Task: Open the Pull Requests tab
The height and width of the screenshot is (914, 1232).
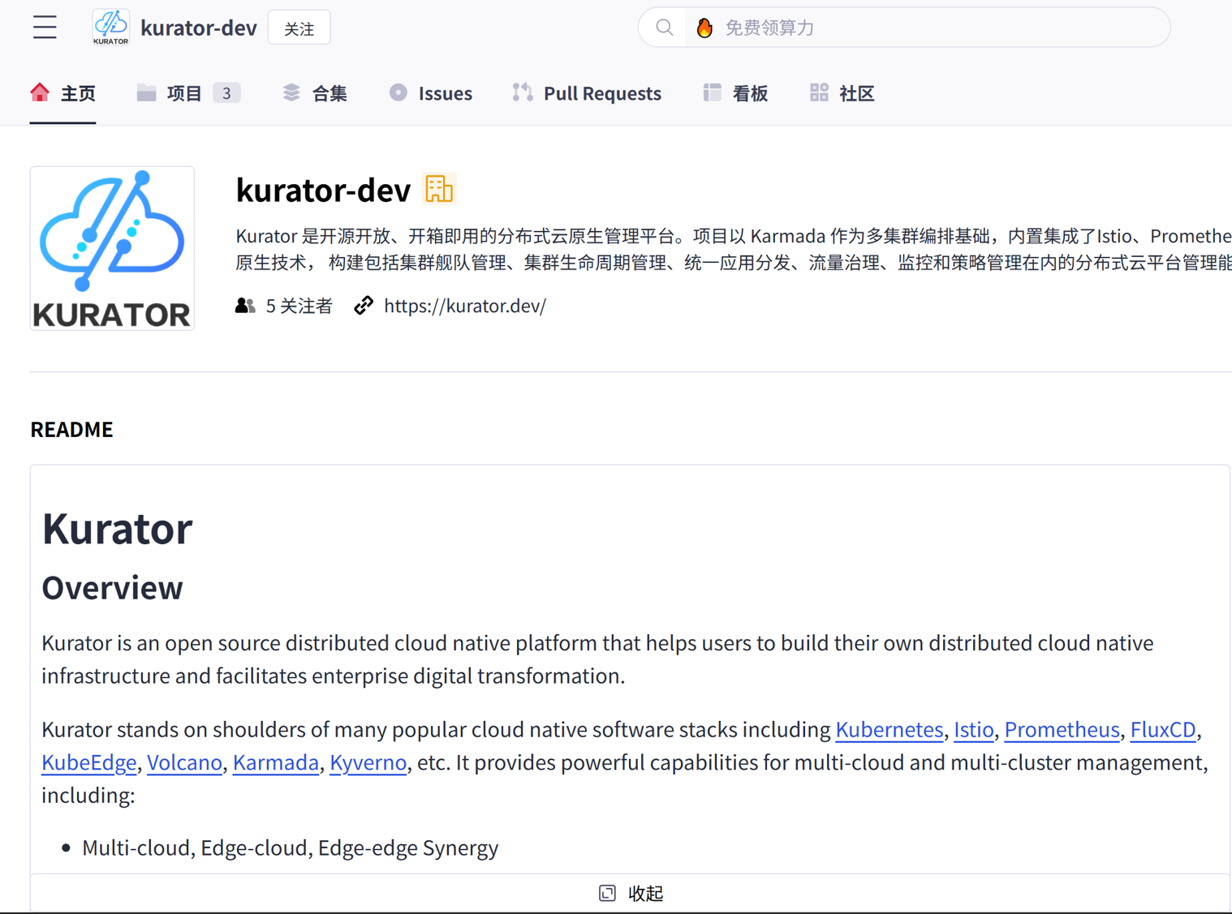Action: [587, 93]
